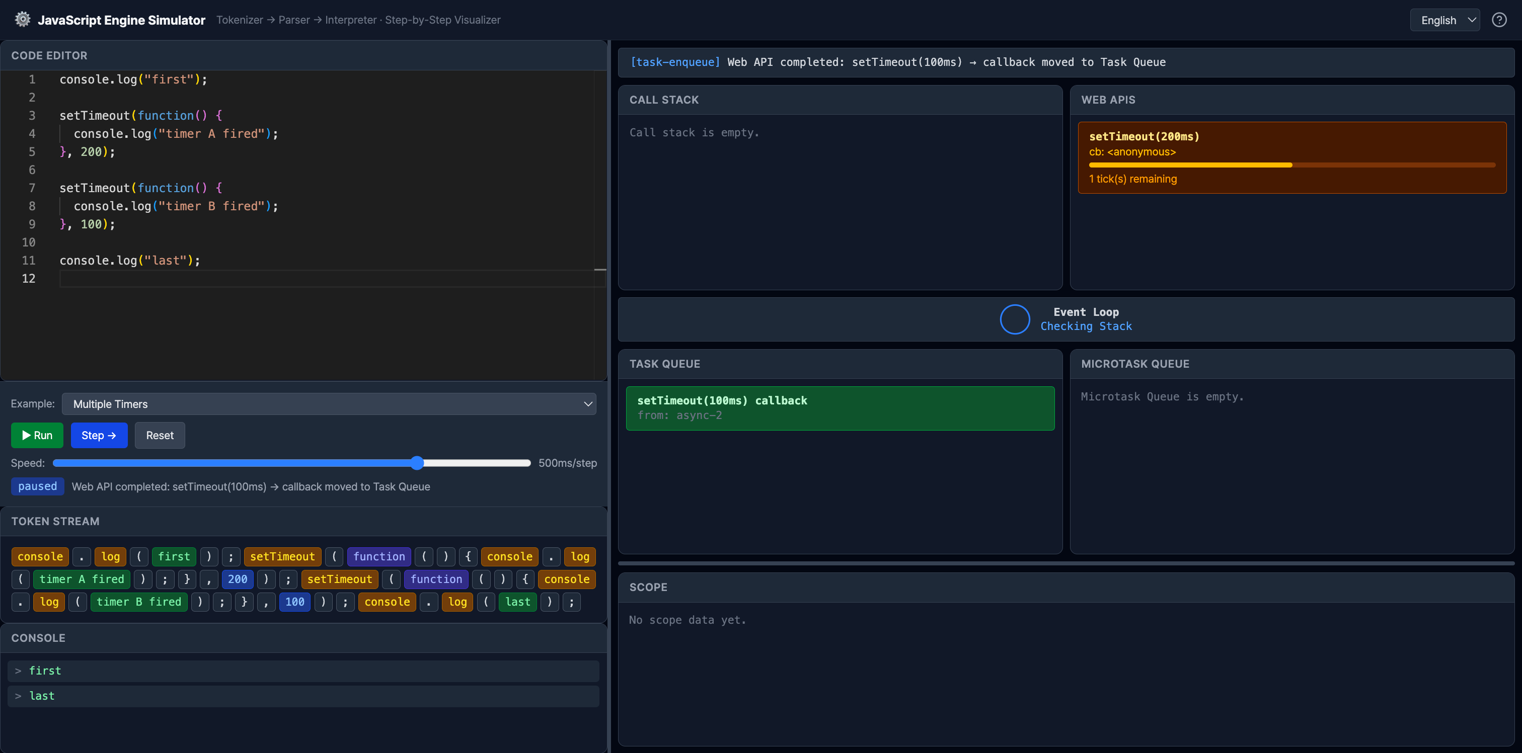Screen dimensions: 1522x753
Task: Open the English language dropdown
Action: (x=1444, y=20)
